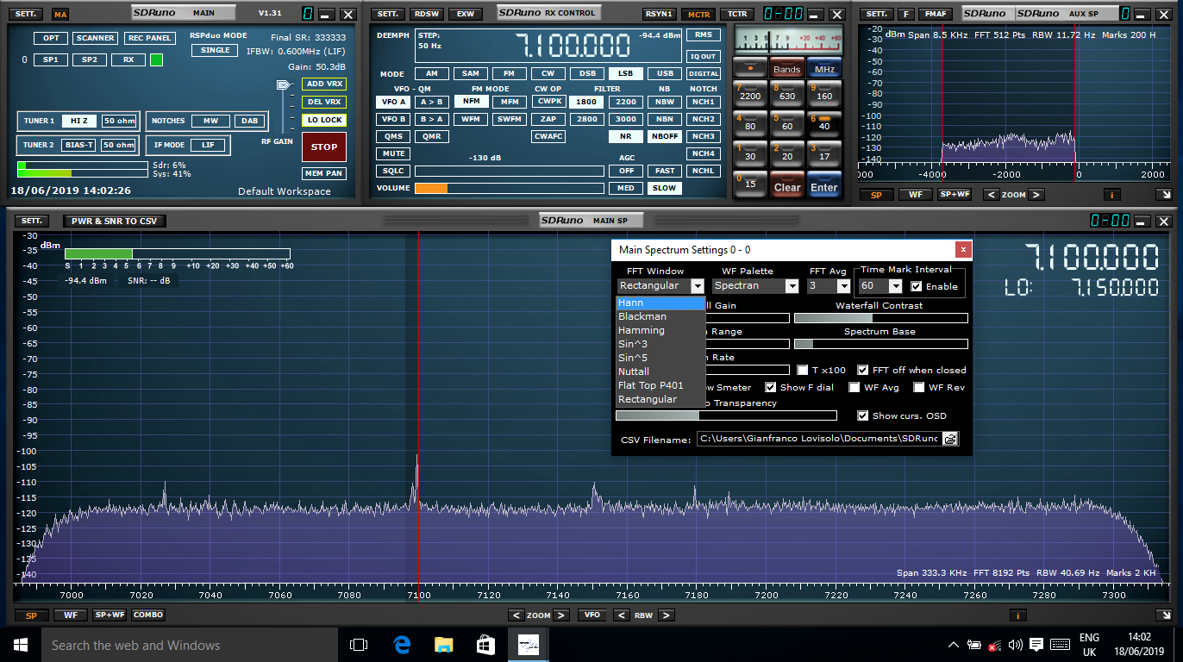Viewport: 1183px width, 662px height.
Task: Uncheck FFT off when closed
Action: pos(863,370)
